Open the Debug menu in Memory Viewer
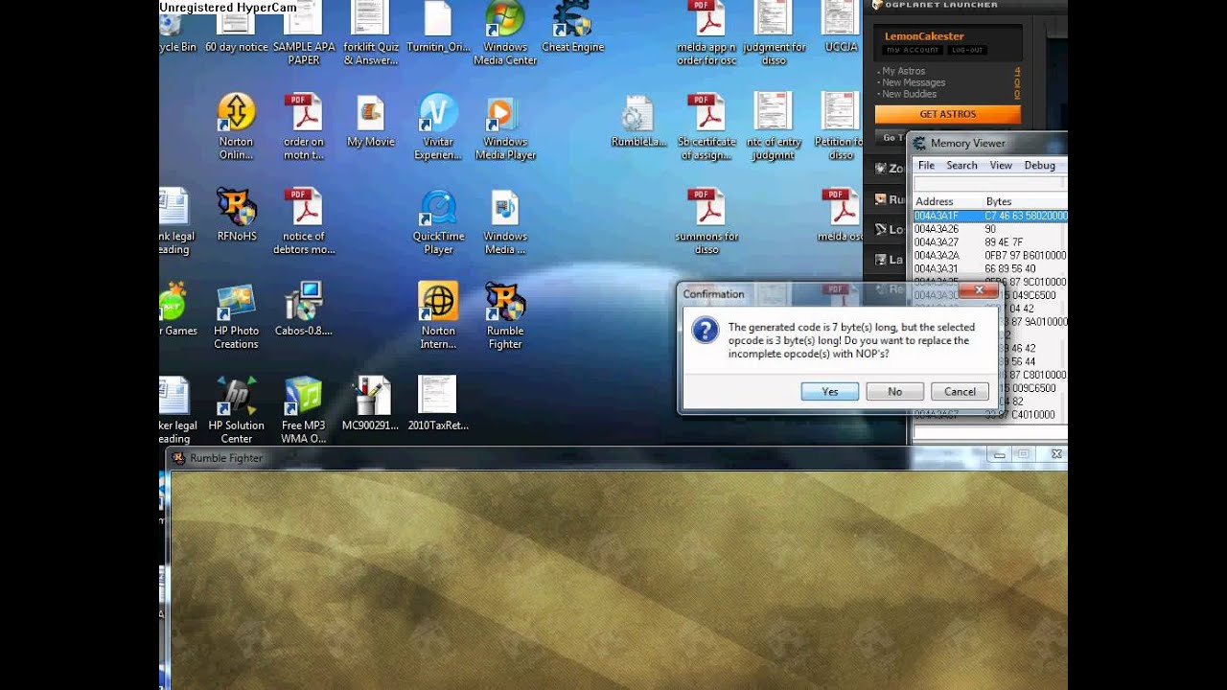 (x=1039, y=165)
